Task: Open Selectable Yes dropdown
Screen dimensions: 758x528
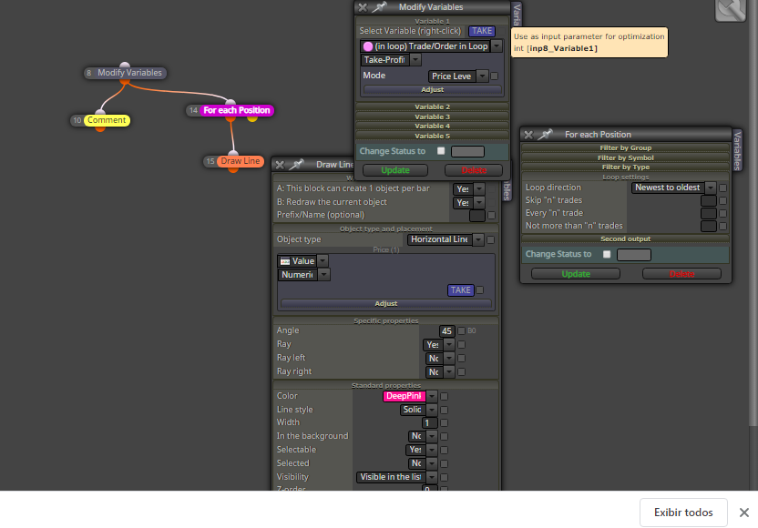Action: click(x=432, y=450)
